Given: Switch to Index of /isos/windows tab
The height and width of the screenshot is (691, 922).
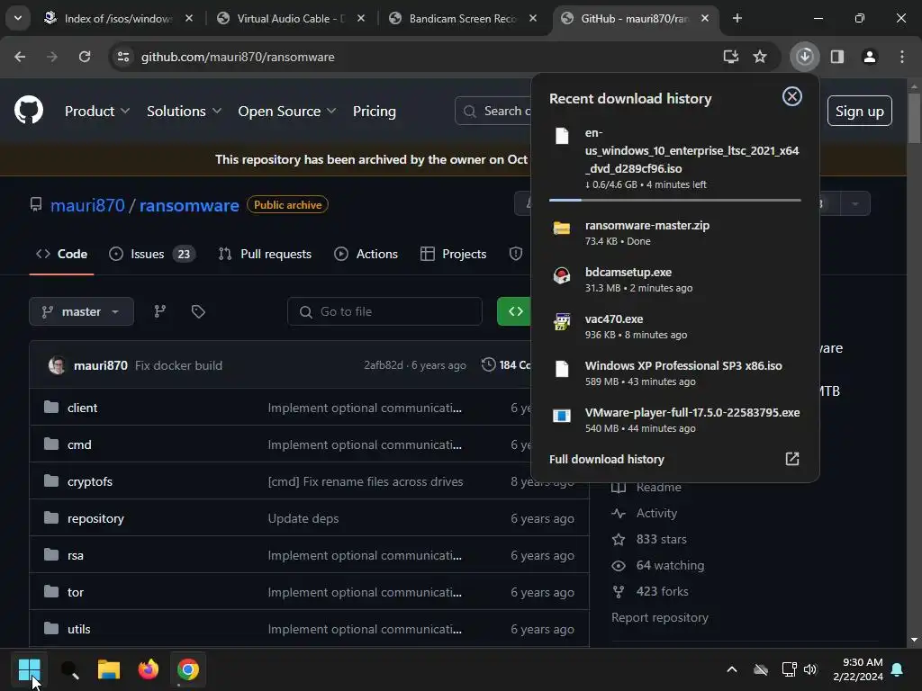Looking at the screenshot, I should [x=117, y=19].
